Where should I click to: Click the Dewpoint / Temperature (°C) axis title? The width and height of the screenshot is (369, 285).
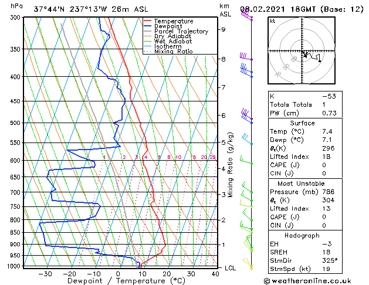point(126,281)
